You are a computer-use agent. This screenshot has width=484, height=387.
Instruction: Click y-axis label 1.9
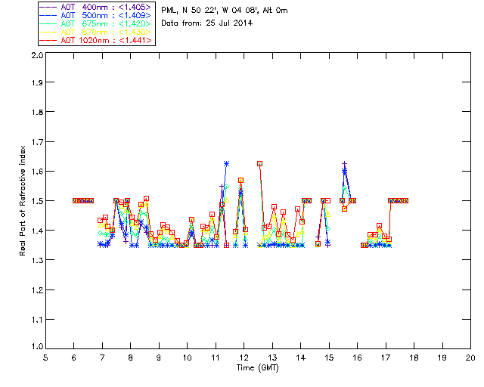37,82
